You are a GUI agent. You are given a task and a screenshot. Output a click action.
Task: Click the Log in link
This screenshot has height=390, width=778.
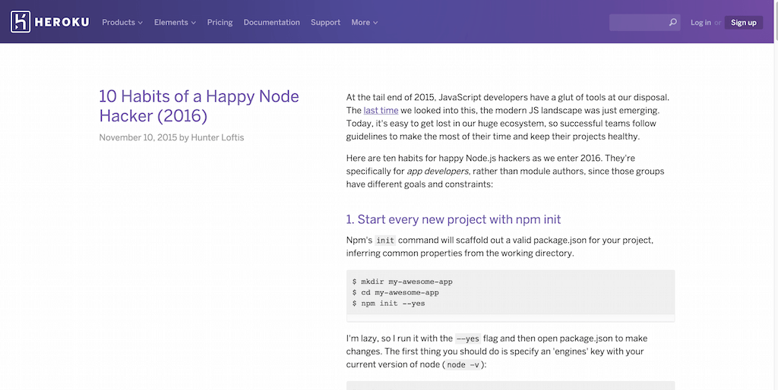pyautogui.click(x=701, y=22)
